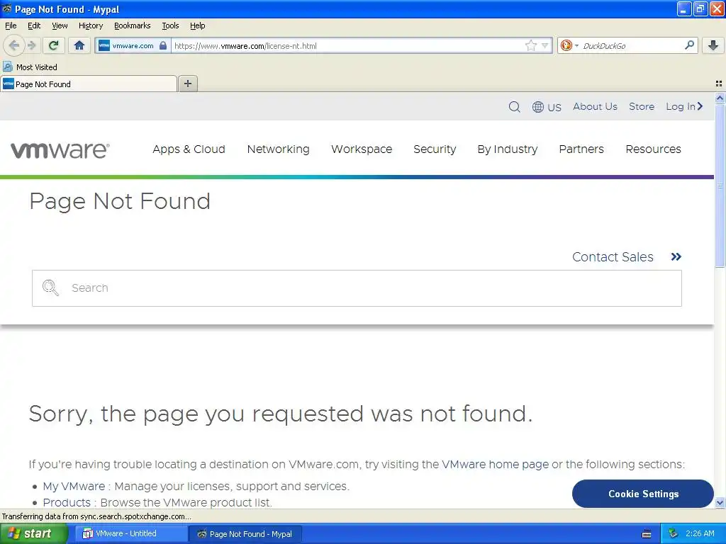Click the vertical scrollbar thumb
Viewport: 726px width, 544px height.
720,186
